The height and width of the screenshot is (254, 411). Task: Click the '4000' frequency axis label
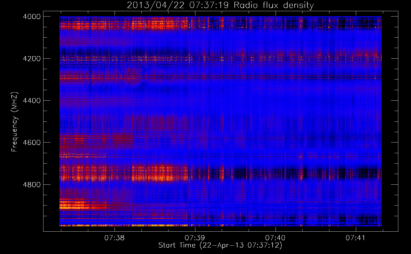(x=32, y=17)
